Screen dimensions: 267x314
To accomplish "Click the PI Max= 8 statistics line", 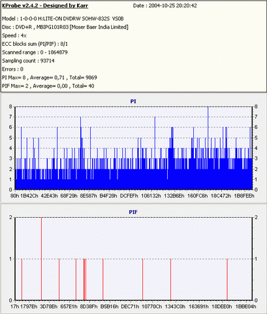I will coord(50,78).
